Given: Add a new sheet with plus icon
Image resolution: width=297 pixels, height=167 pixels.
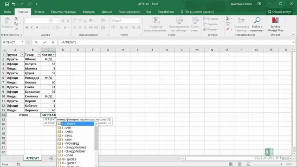Looking at the screenshot, I should [51, 158].
